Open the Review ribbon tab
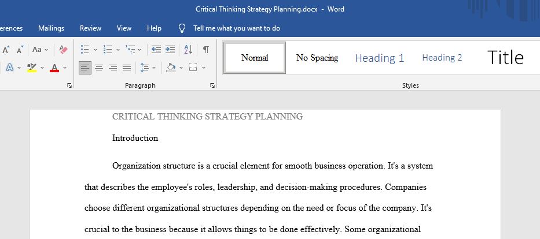Image resolution: width=540 pixels, height=239 pixels. click(90, 28)
